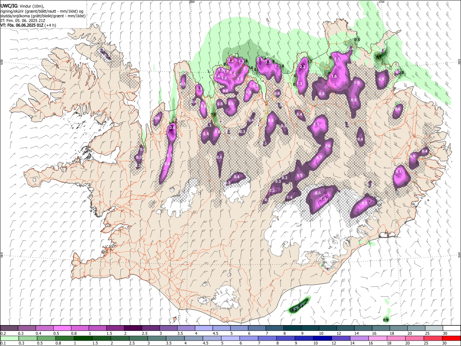Click the deep blue swatch starting at 10, lower row

[x=322, y=338]
